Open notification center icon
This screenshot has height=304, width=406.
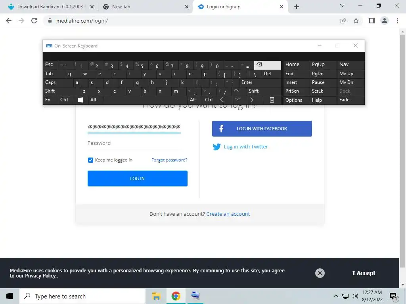(393, 296)
